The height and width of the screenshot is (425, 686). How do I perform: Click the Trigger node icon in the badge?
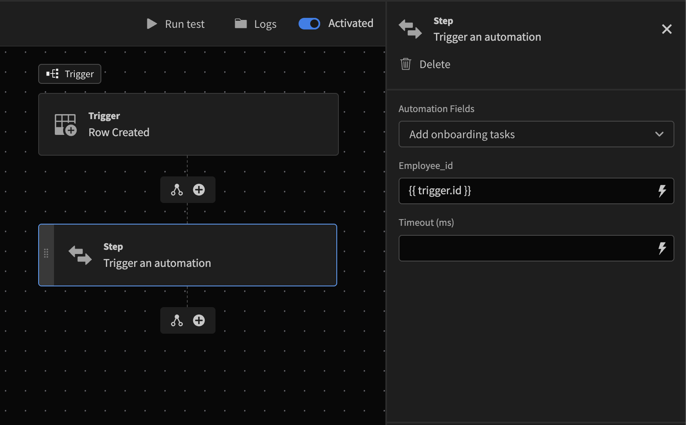coord(52,74)
